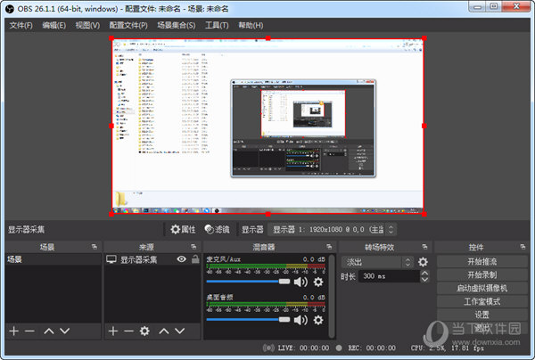The height and width of the screenshot is (360, 535).
Task: Toggle the lock on the 显示器采集 source
Action: click(x=194, y=259)
